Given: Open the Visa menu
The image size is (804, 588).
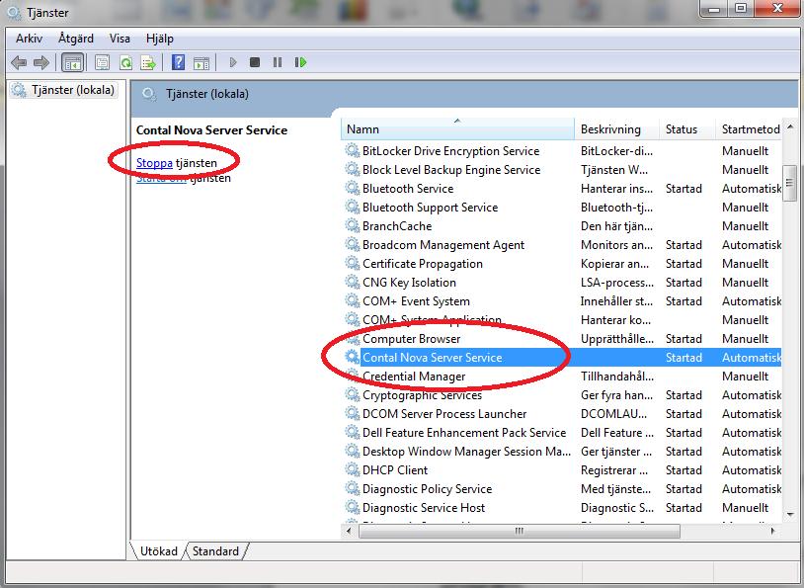Looking at the screenshot, I should 120,39.
